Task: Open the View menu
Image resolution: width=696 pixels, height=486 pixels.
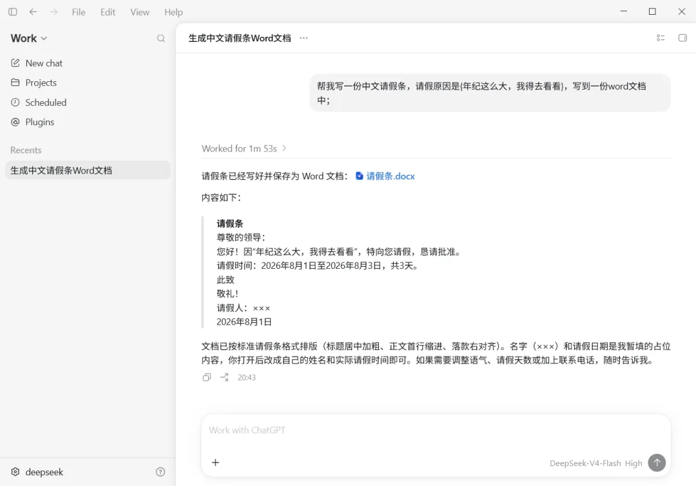Action: (140, 12)
